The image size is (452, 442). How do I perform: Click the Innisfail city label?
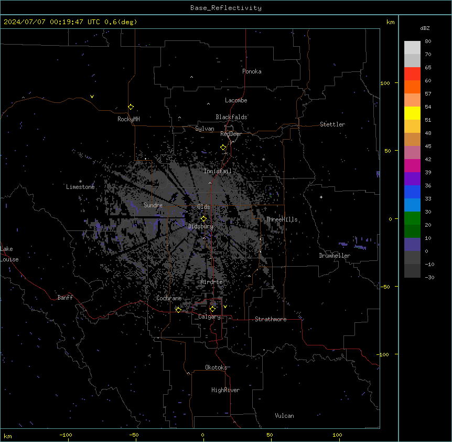(218, 171)
